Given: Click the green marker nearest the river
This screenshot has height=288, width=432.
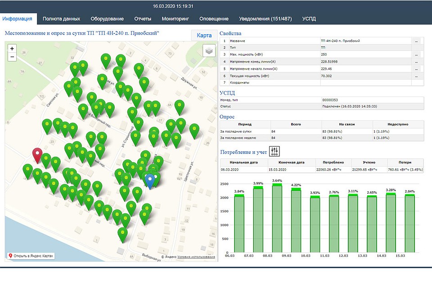Looking at the screenshot, I should click(122, 234).
